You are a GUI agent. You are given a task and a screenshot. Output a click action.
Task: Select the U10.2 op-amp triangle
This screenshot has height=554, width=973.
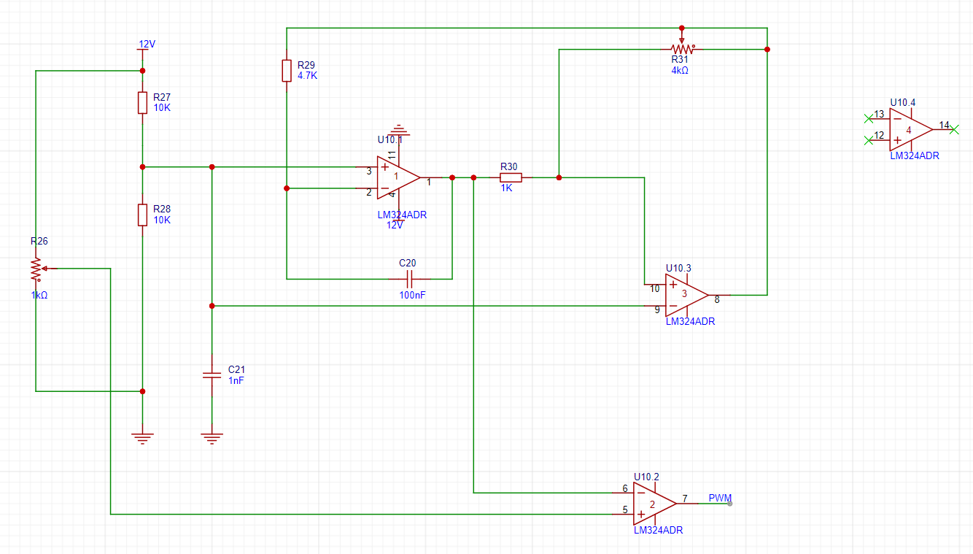pos(655,504)
